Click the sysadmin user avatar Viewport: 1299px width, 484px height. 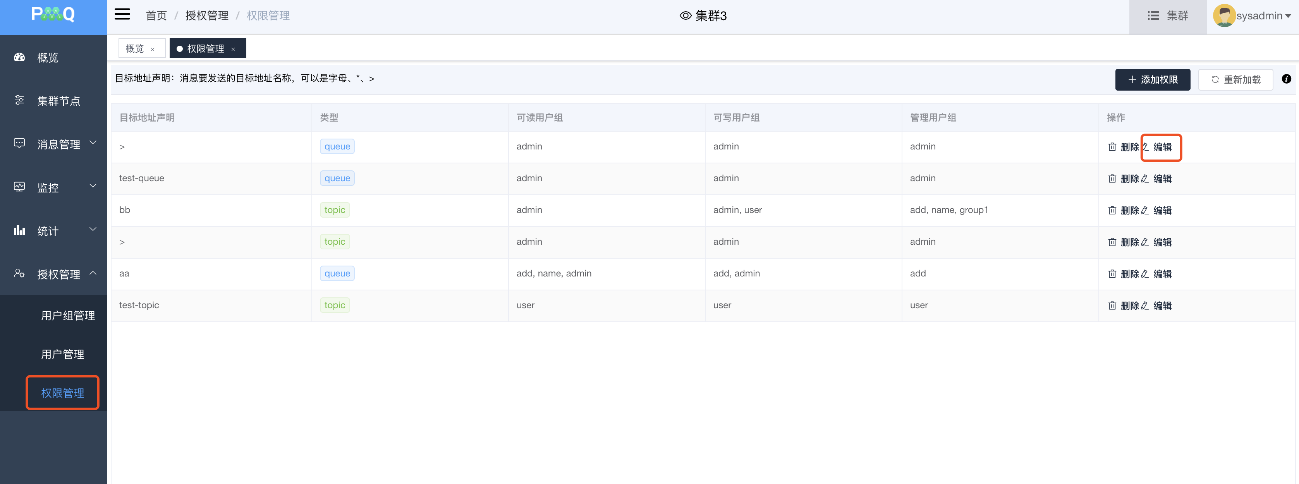click(x=1223, y=15)
